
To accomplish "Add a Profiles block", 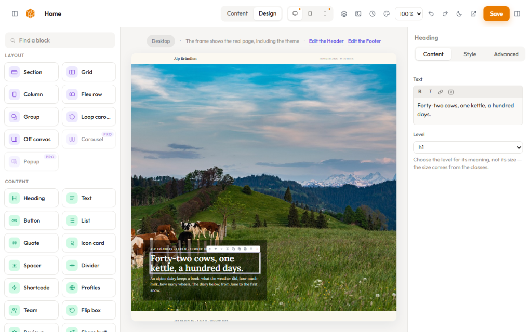I will tap(89, 287).
